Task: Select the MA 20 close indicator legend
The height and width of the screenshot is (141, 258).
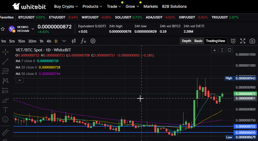Action: (x=38, y=67)
